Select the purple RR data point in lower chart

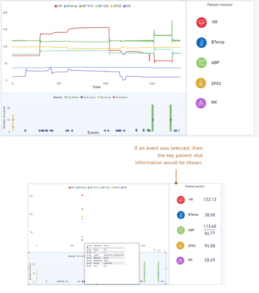pos(82,240)
